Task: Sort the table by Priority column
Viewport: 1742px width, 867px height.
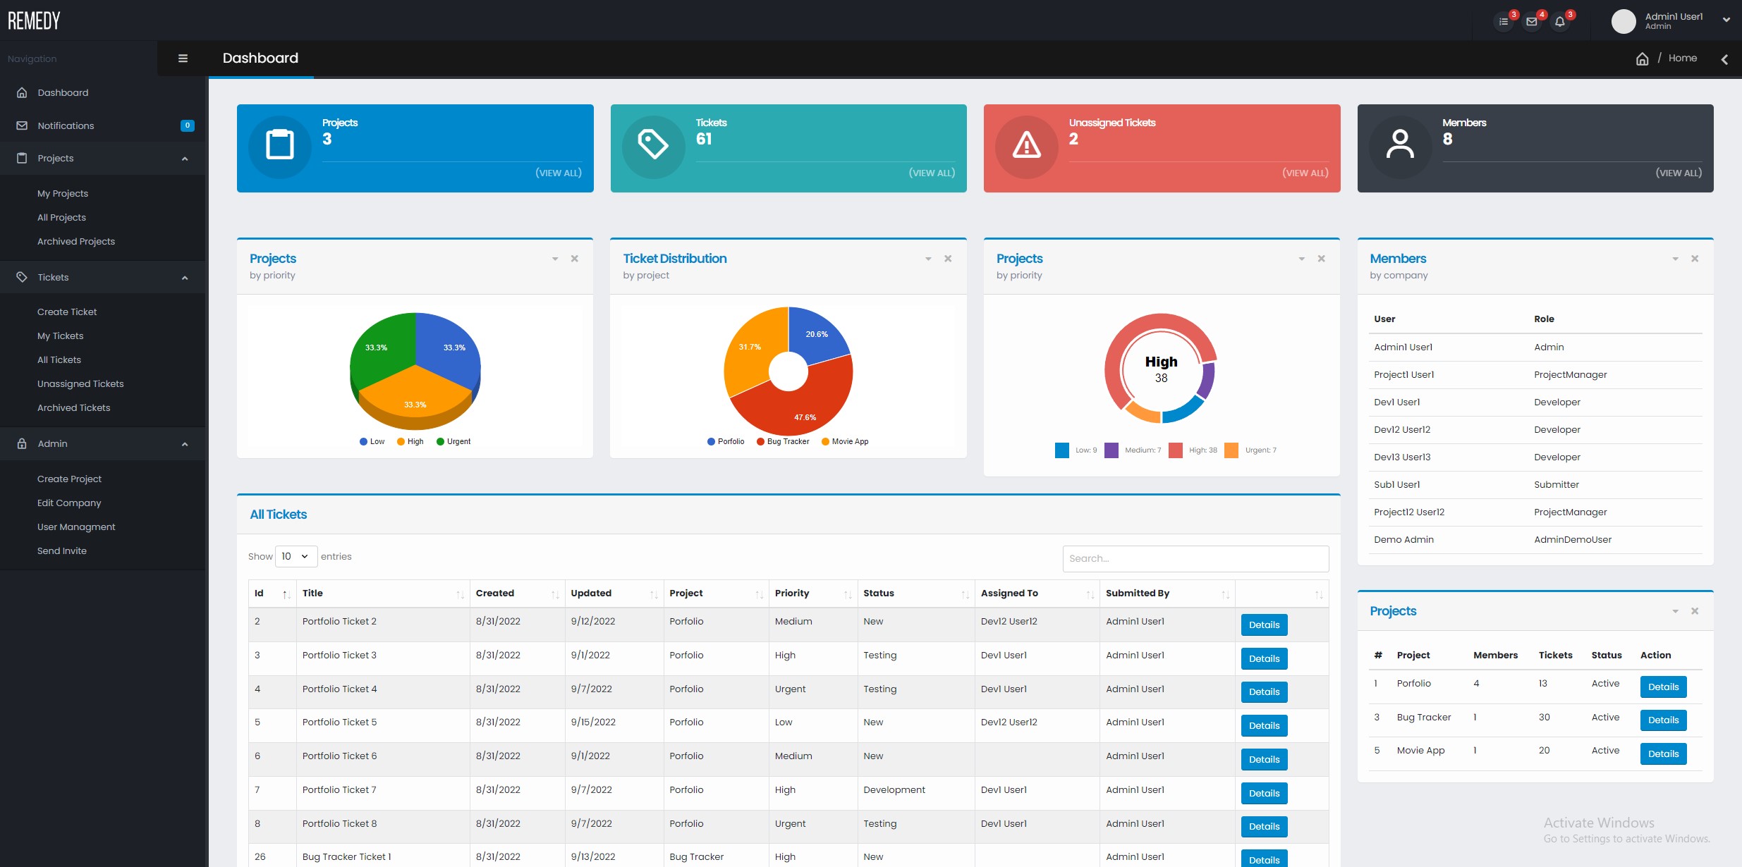Action: click(x=813, y=594)
